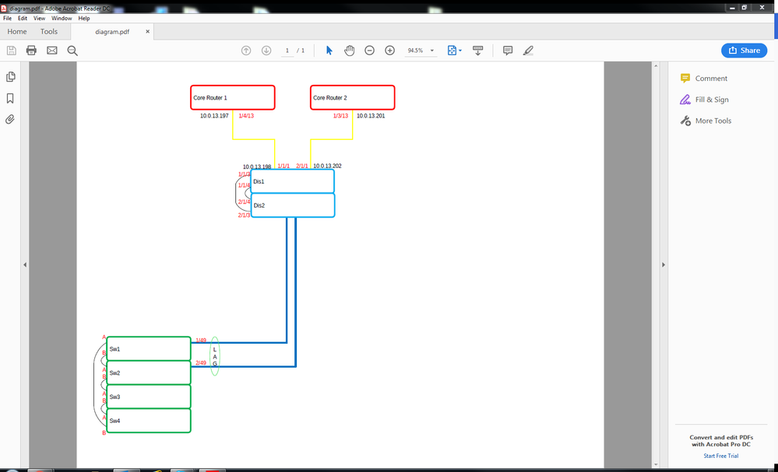The image size is (778, 472).
Task: Open page thumbnails panel in left sidebar
Action: tap(11, 77)
